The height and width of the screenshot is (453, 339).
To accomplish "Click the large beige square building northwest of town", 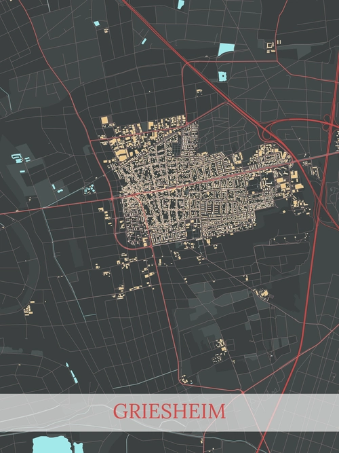I will point(104,120).
